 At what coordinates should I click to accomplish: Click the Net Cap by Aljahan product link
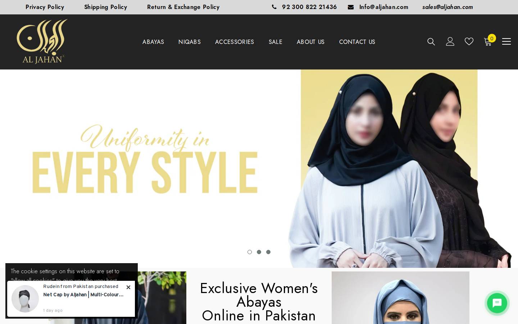pyautogui.click(x=83, y=294)
